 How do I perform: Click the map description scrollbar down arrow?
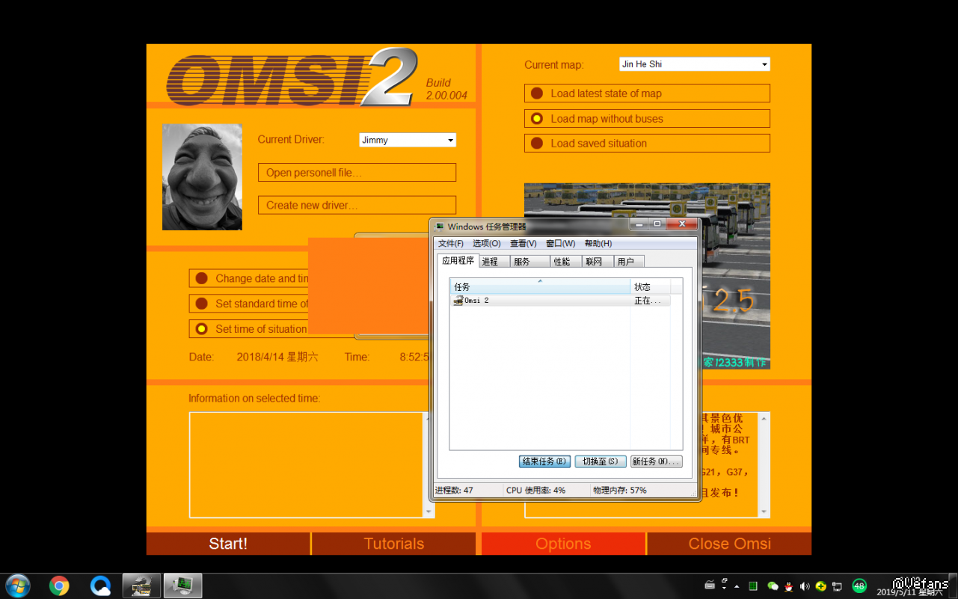764,512
